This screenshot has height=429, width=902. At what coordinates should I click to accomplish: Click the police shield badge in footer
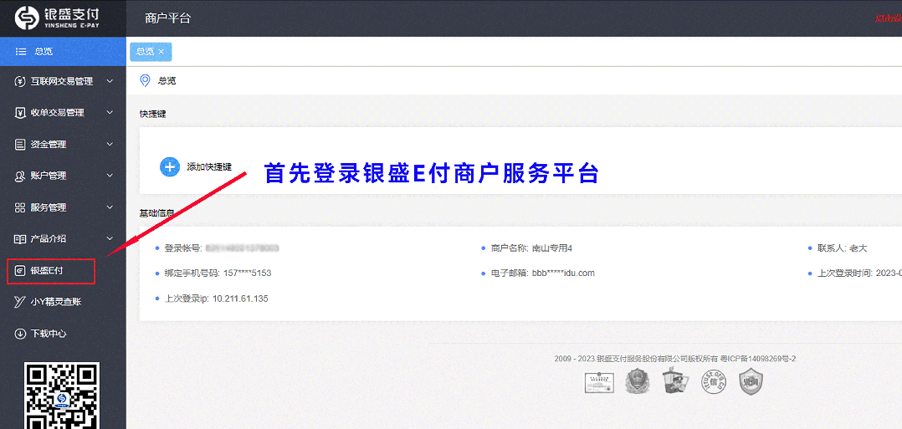(636, 381)
